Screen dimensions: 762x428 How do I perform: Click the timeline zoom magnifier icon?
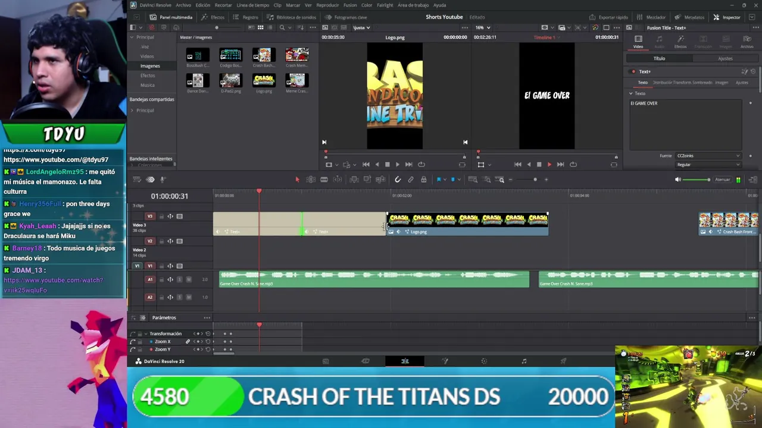pyautogui.click(x=501, y=180)
